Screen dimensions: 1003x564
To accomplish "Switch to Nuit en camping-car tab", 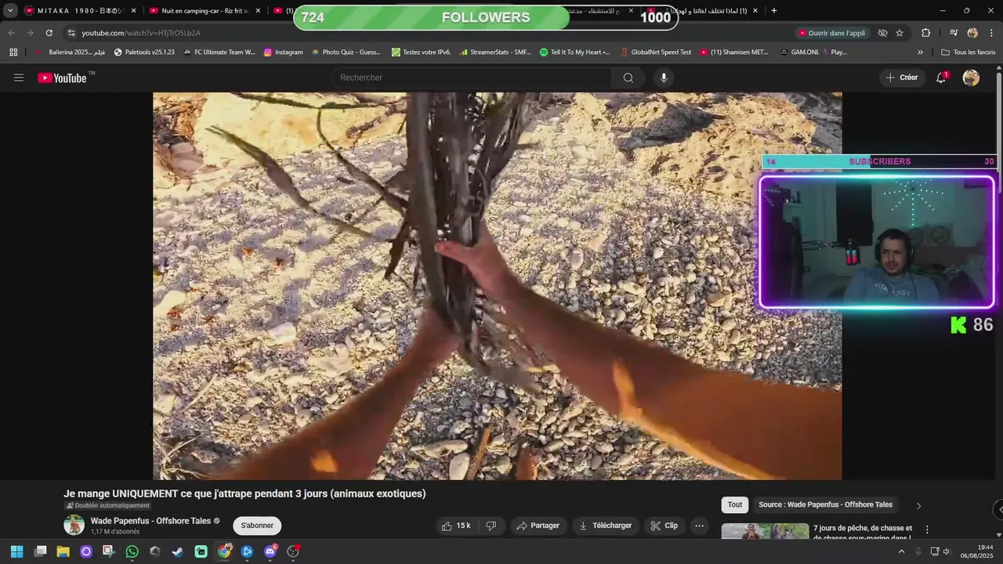I will point(205,11).
